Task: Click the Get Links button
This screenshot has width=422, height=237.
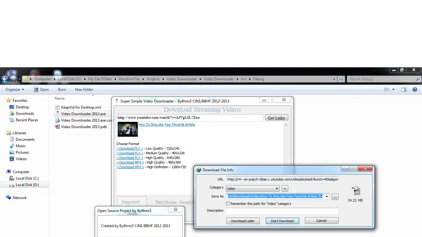Action: tap(276, 118)
